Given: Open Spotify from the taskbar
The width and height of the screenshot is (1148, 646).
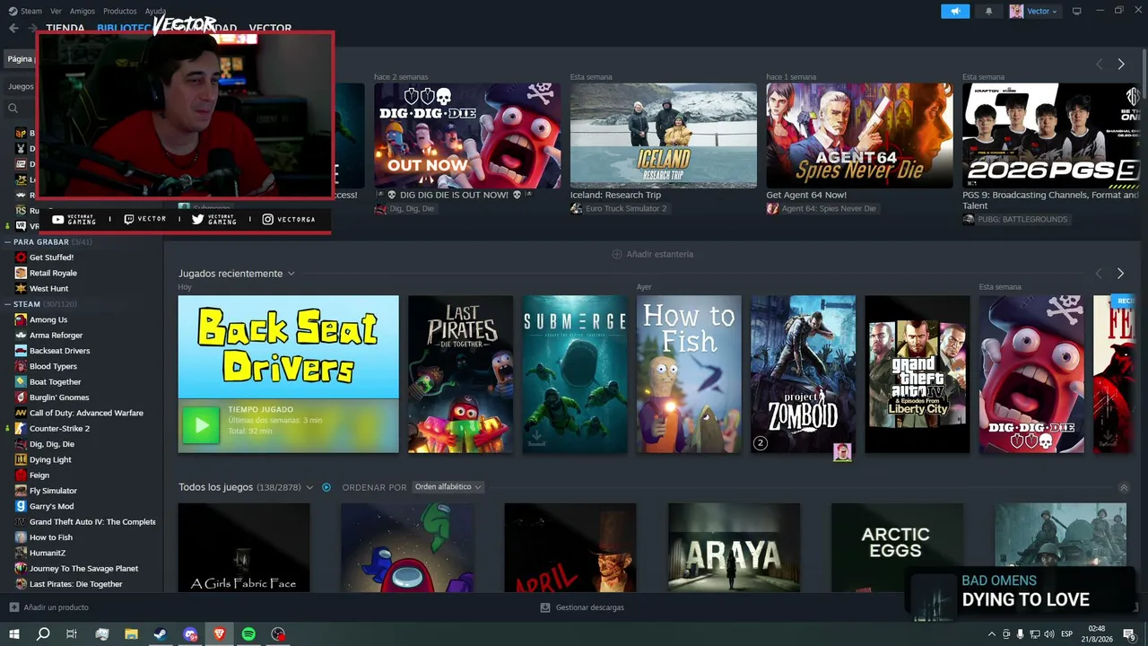Looking at the screenshot, I should (248, 634).
